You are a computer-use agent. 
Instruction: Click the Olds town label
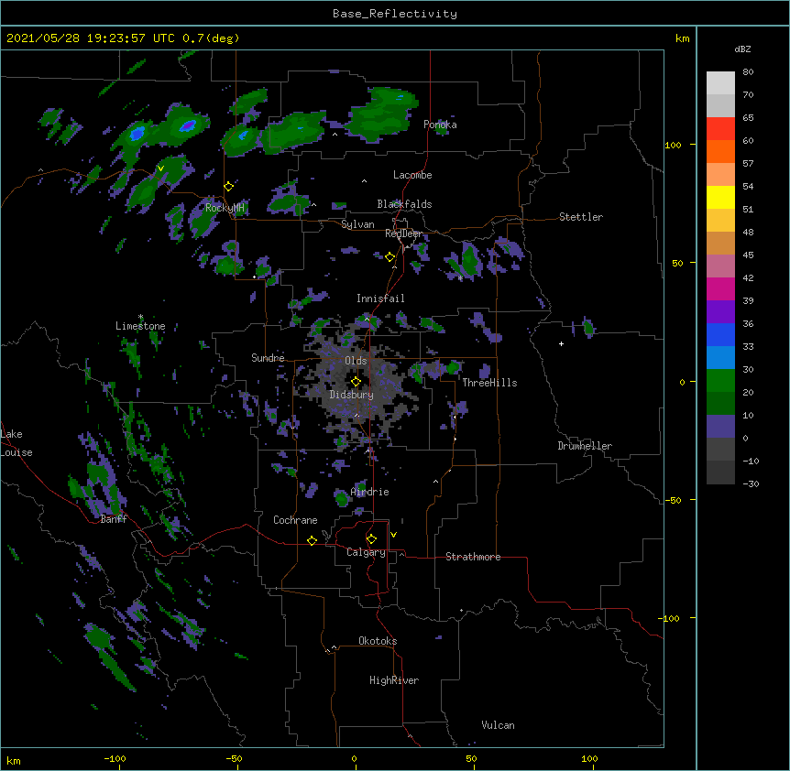click(356, 361)
